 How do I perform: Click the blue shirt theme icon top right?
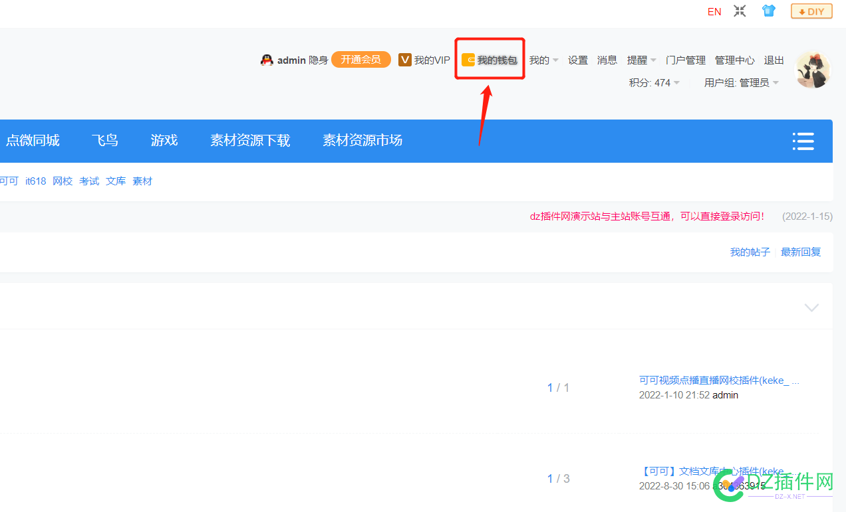pyautogui.click(x=768, y=11)
